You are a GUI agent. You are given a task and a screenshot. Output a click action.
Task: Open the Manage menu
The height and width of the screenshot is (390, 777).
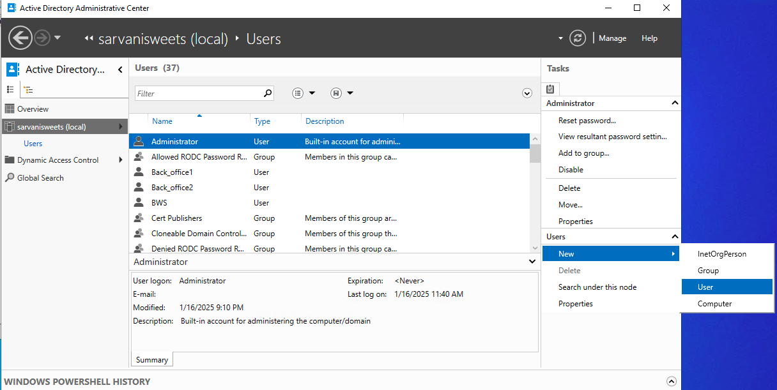612,38
